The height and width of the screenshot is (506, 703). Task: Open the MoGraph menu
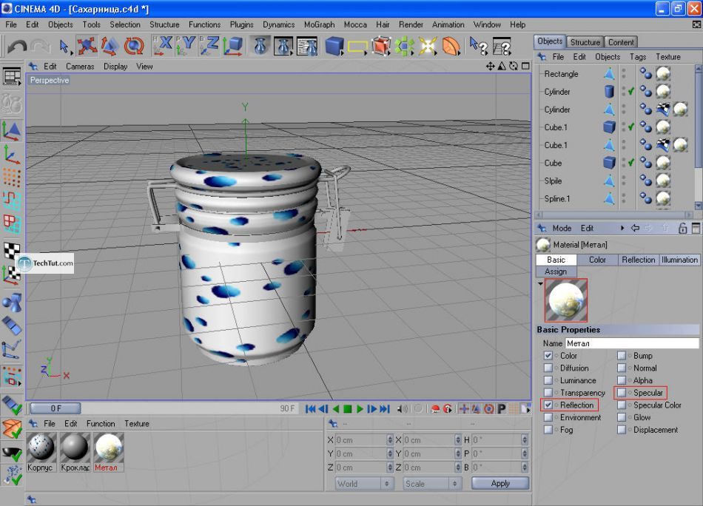click(x=318, y=24)
